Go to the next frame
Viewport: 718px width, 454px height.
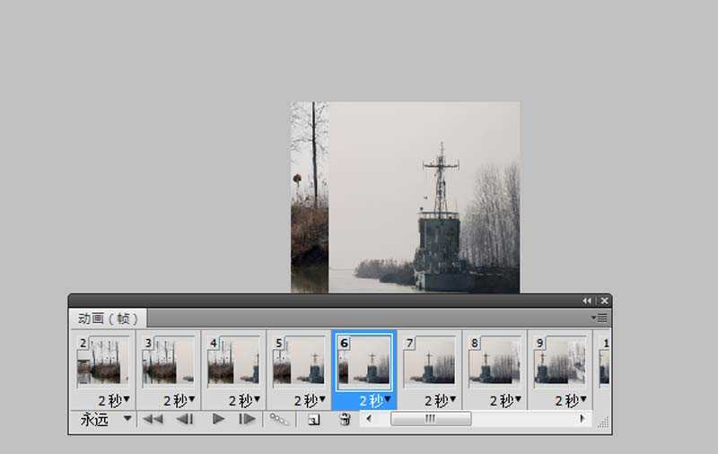[x=248, y=419]
